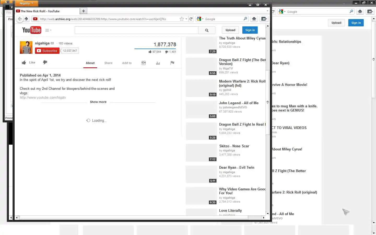The width and height of the screenshot is (376, 235).
Task: Select the Share tab
Action: pyautogui.click(x=108, y=63)
